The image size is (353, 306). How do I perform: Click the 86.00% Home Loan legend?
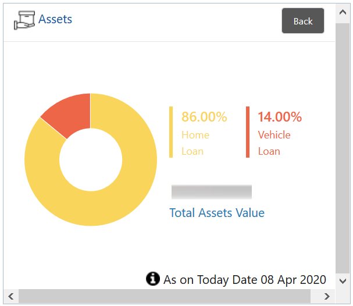click(x=204, y=134)
